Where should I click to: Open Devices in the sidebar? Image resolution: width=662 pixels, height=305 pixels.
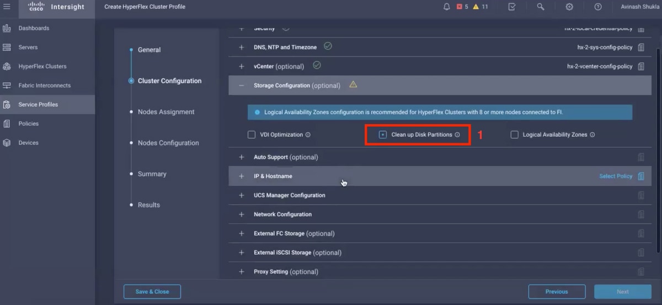[x=28, y=143]
